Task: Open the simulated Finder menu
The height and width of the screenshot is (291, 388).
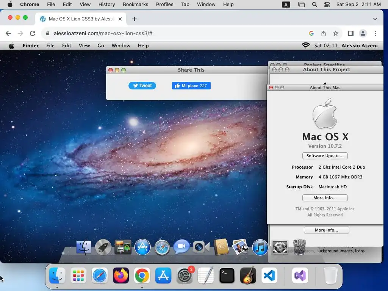Action: [31, 46]
